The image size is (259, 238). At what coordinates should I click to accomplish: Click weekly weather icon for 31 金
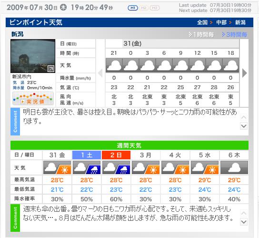pyautogui.click(x=57, y=167)
